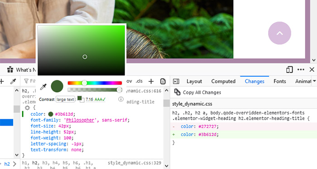Toggle print media simulation document icon
The width and height of the screenshot is (317, 169).
click(x=163, y=81)
